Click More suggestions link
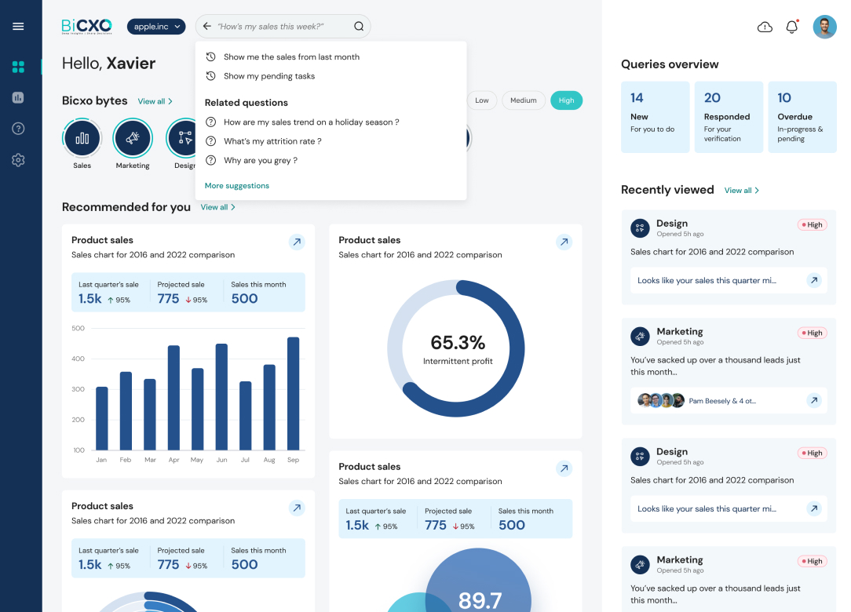 click(x=236, y=185)
